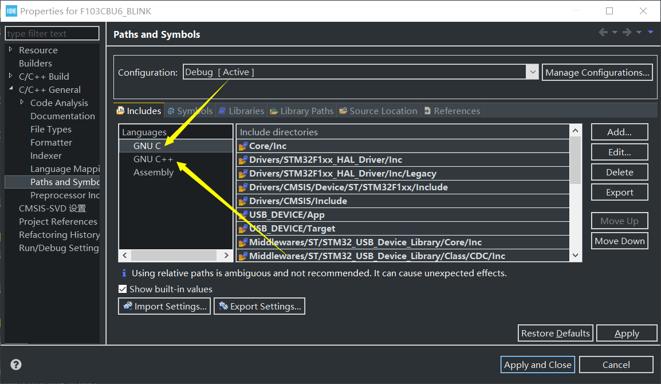Expand the Resource tree node
661x384 pixels.
coord(10,50)
